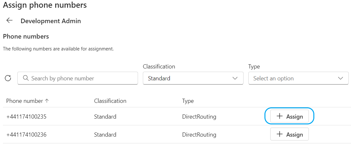The image size is (351, 144).
Task: Click the plus icon for +441174100235
Action: point(280,116)
